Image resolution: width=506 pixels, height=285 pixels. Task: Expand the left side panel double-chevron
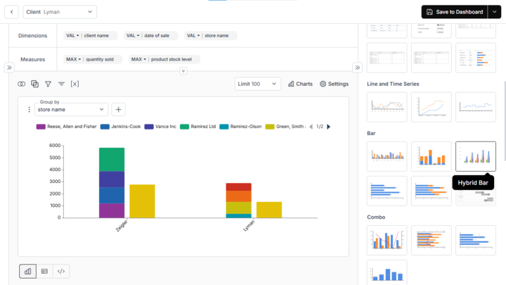pyautogui.click(x=9, y=68)
